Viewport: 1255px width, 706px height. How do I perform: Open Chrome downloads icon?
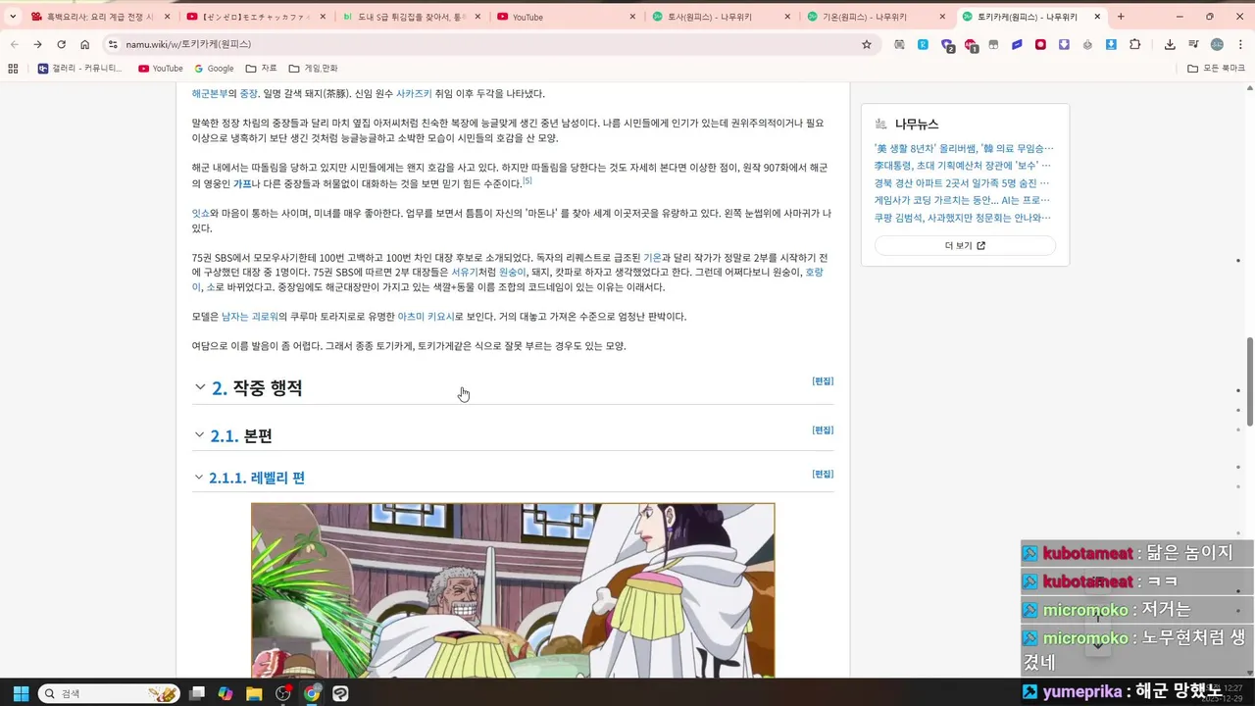(x=1170, y=44)
